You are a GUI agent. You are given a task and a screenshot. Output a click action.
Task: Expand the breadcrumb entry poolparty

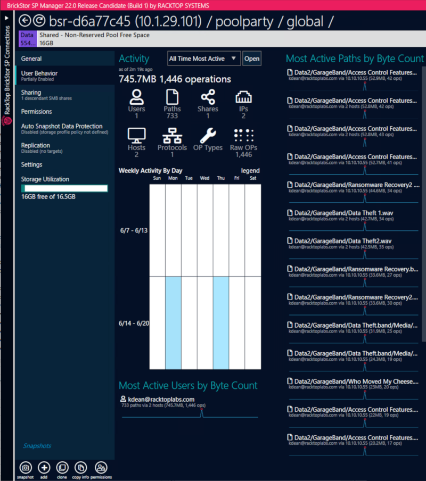click(x=244, y=21)
